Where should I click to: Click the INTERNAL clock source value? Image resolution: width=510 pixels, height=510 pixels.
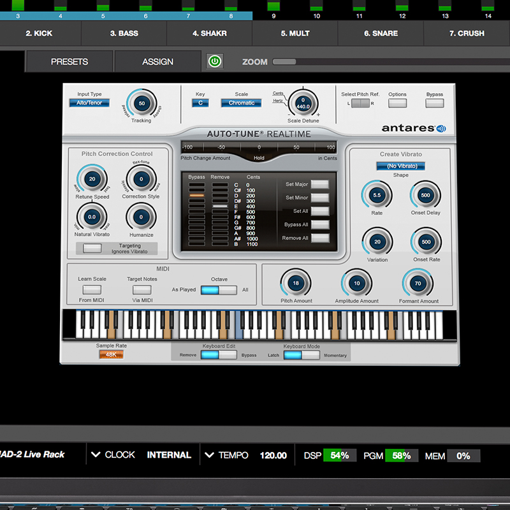[169, 455]
